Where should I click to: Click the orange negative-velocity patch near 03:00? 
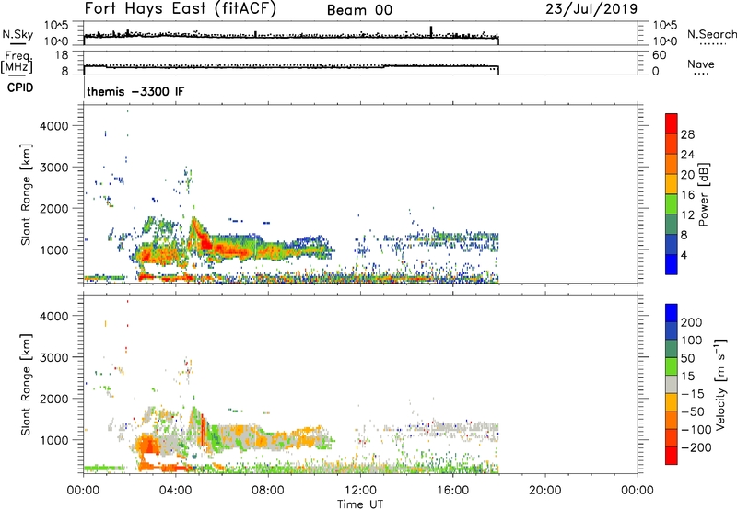[x=148, y=444]
